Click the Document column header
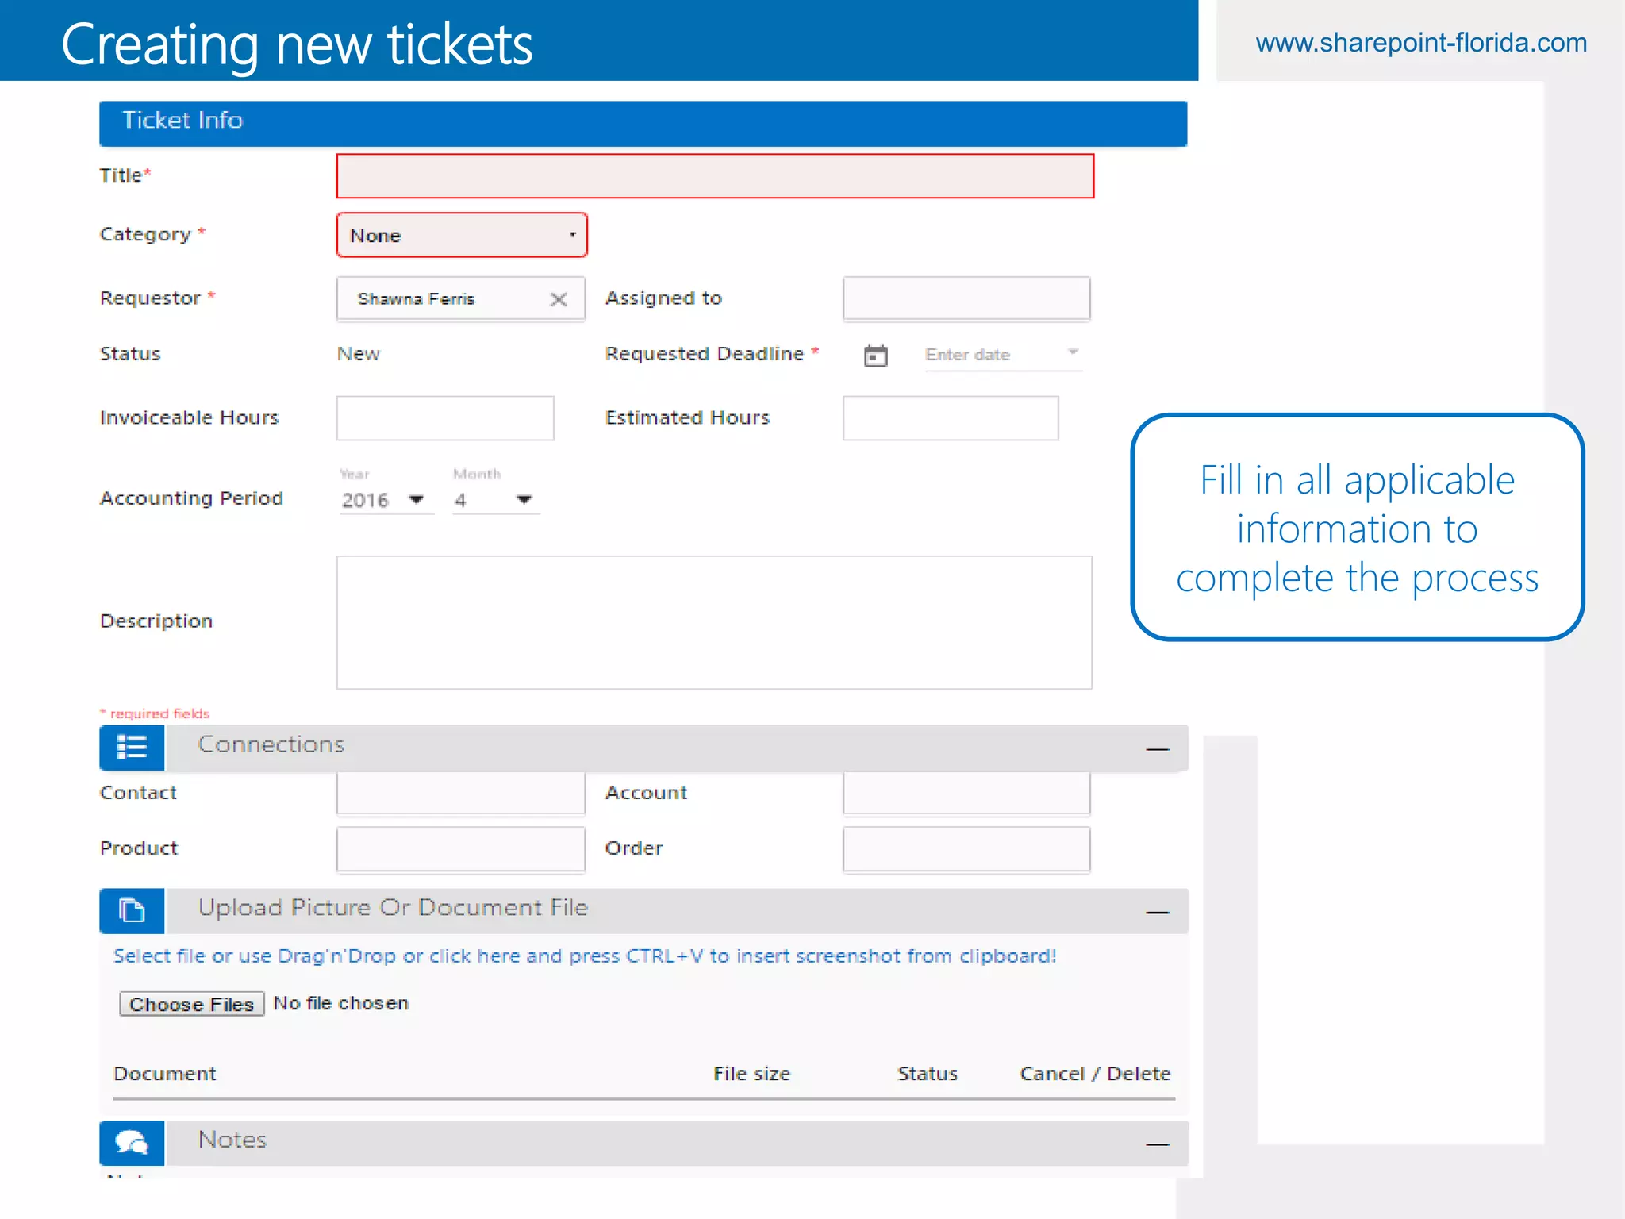The height and width of the screenshot is (1219, 1625). tap(165, 1074)
